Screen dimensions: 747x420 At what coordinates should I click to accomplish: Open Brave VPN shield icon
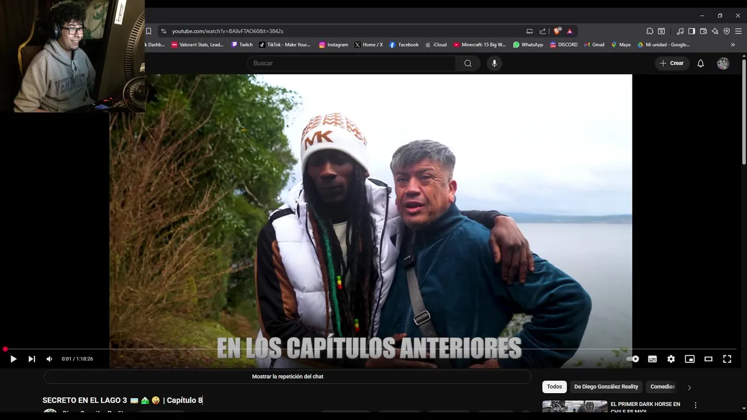727,31
